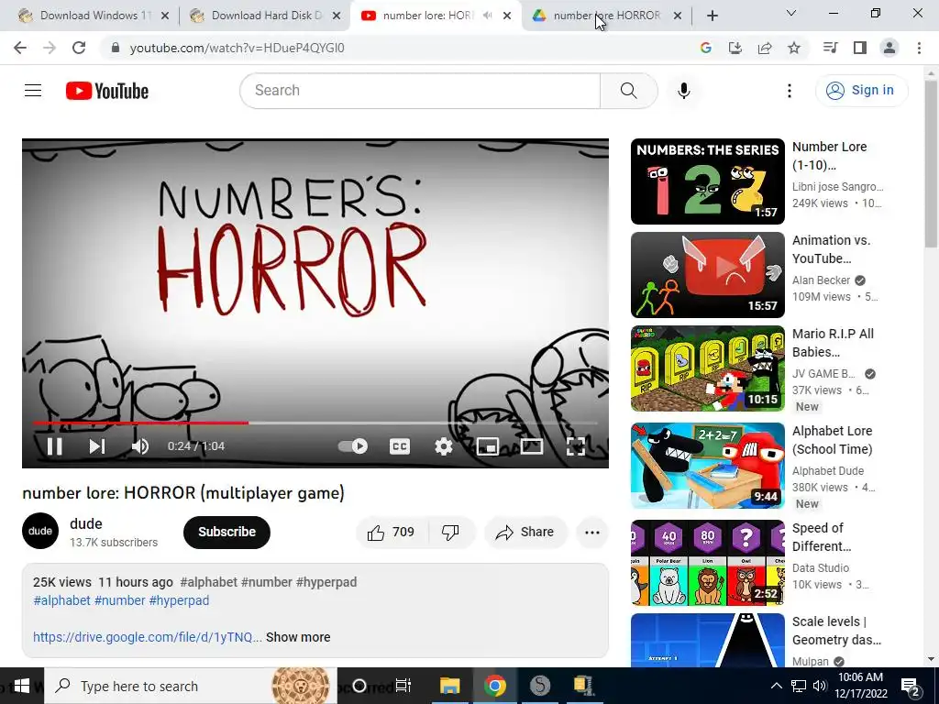Open Number Lore (1-10) thumbnail
939x704 pixels.
click(x=707, y=181)
